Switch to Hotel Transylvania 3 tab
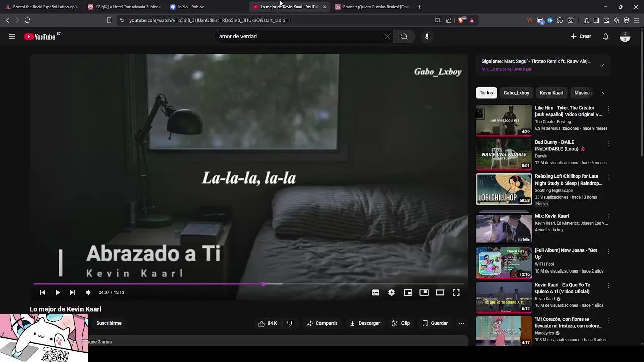Viewport: 644px width, 362px height. click(124, 7)
